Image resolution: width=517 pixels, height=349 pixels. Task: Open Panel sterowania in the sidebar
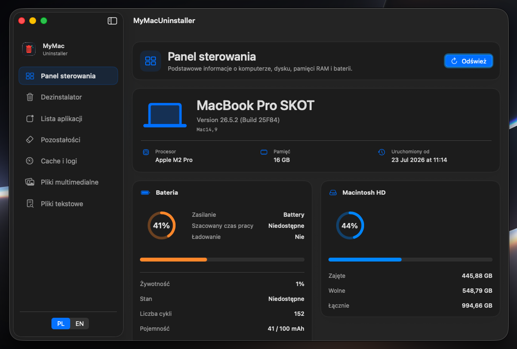[x=68, y=76]
